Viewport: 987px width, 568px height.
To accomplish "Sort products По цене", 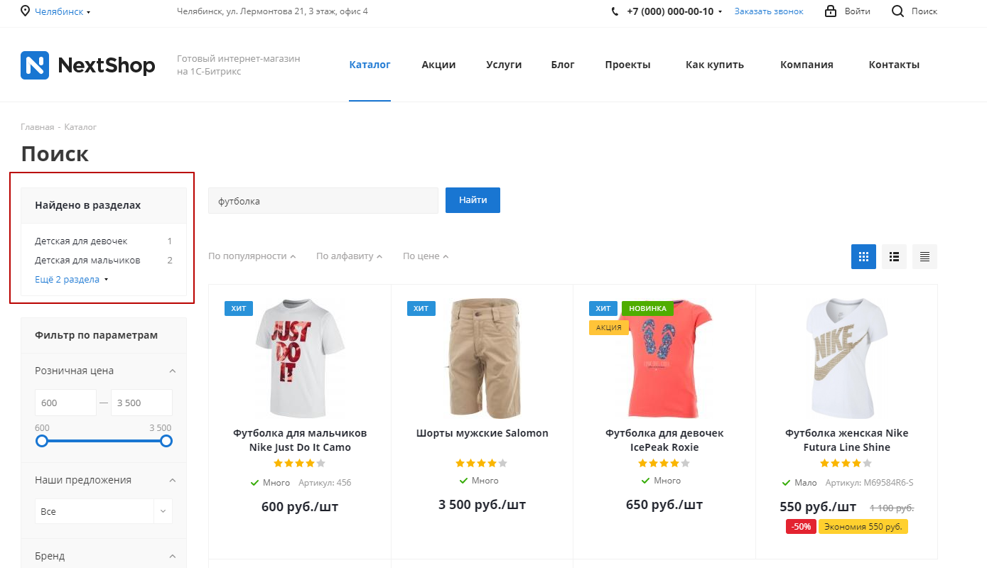I will click(426, 256).
